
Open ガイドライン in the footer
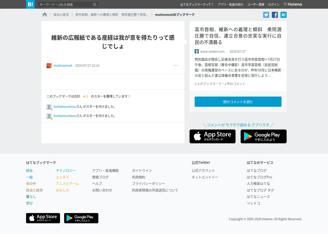[x=142, y=171]
